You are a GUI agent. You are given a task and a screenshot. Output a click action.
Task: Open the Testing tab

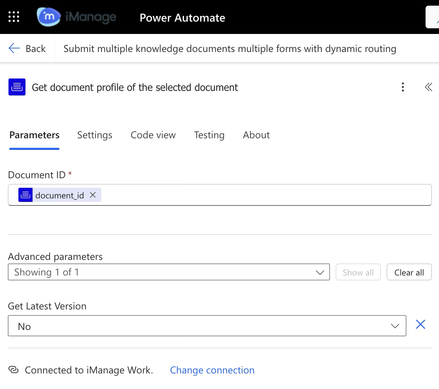click(x=209, y=135)
